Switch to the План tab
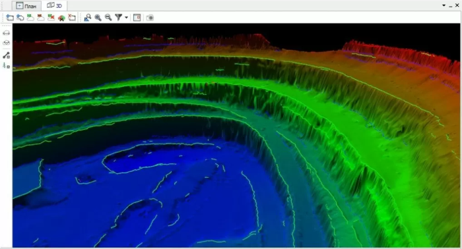Image resolution: width=462 pixels, height=249 pixels. tap(26, 6)
